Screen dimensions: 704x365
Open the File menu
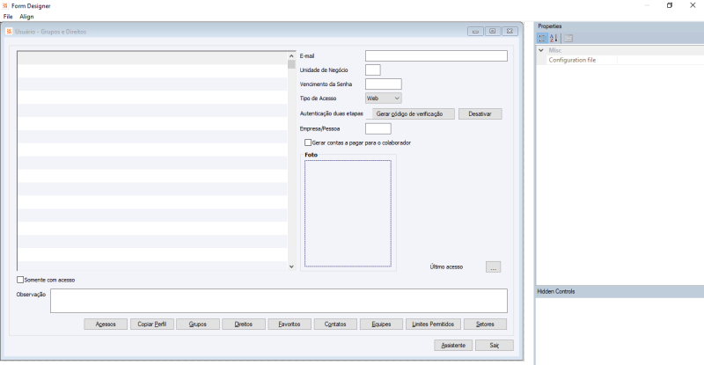pyautogui.click(x=8, y=16)
